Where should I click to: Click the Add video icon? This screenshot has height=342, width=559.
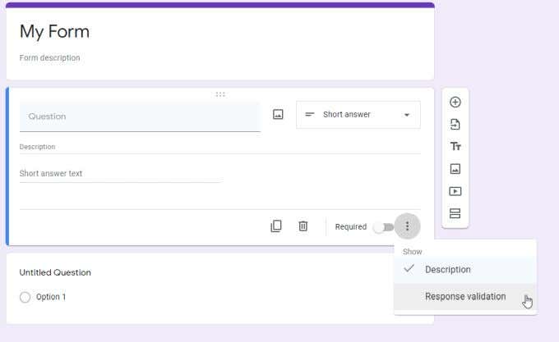[455, 191]
